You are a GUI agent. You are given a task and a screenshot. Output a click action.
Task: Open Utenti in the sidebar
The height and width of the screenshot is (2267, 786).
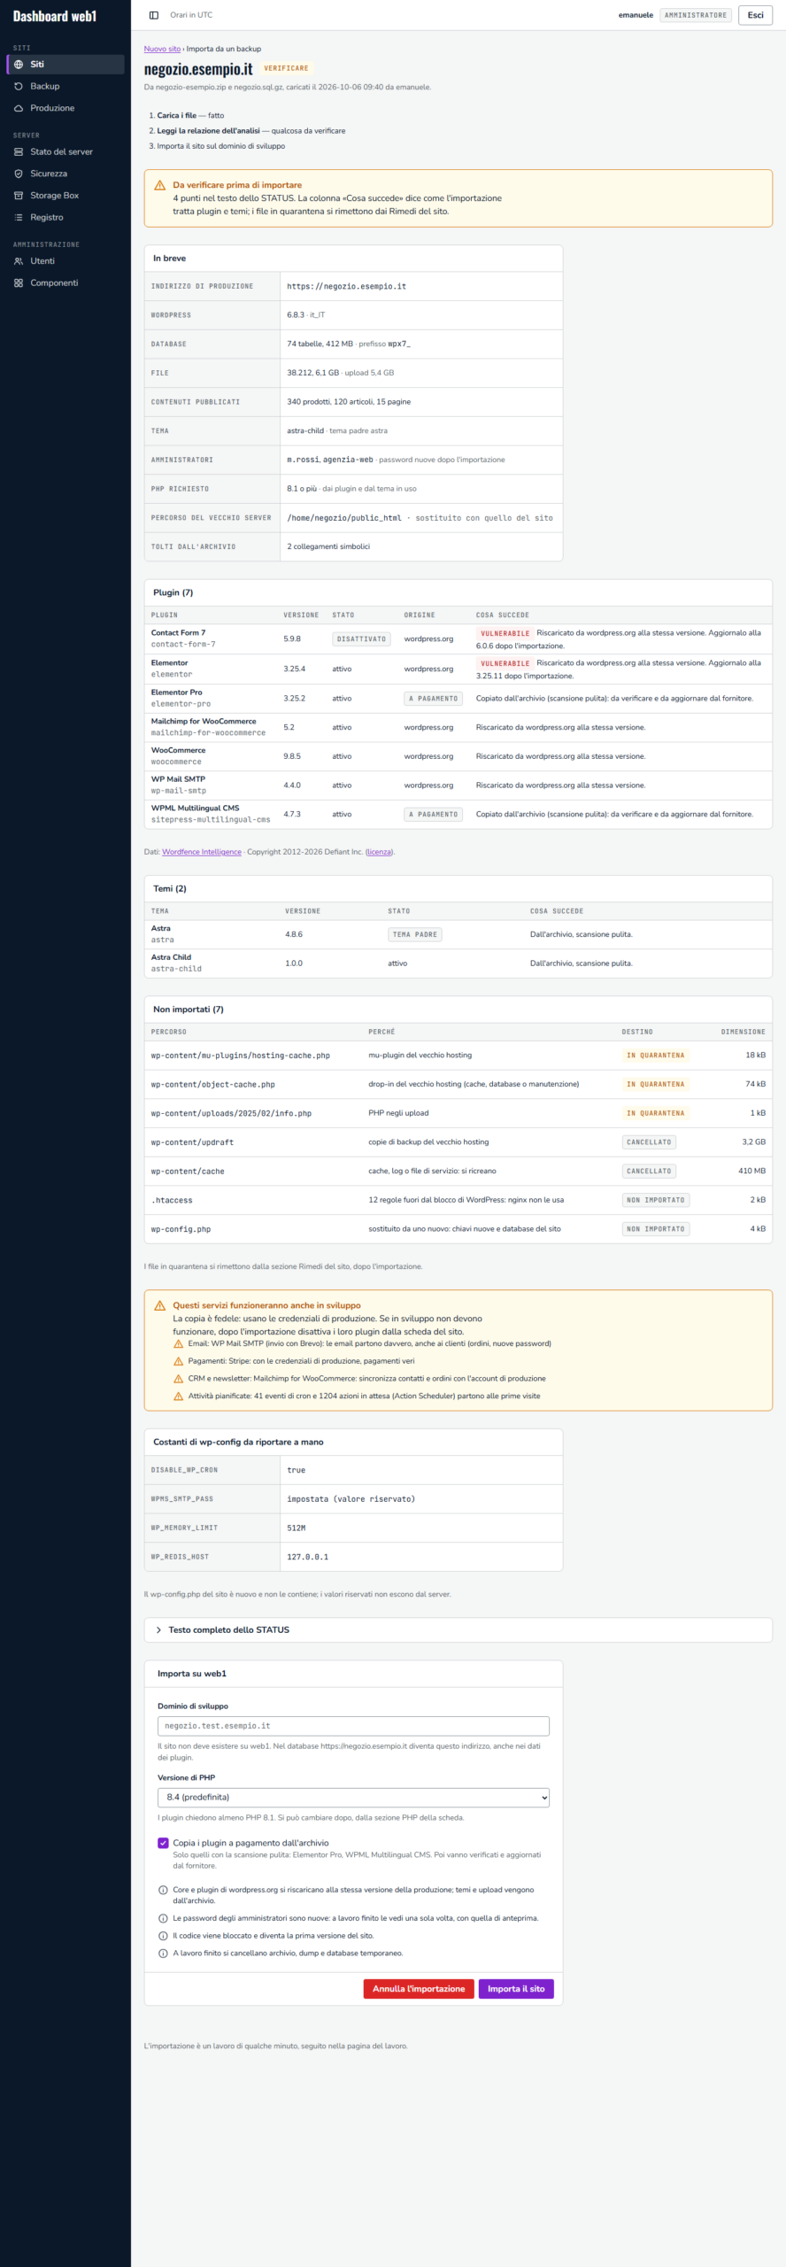tap(65, 261)
